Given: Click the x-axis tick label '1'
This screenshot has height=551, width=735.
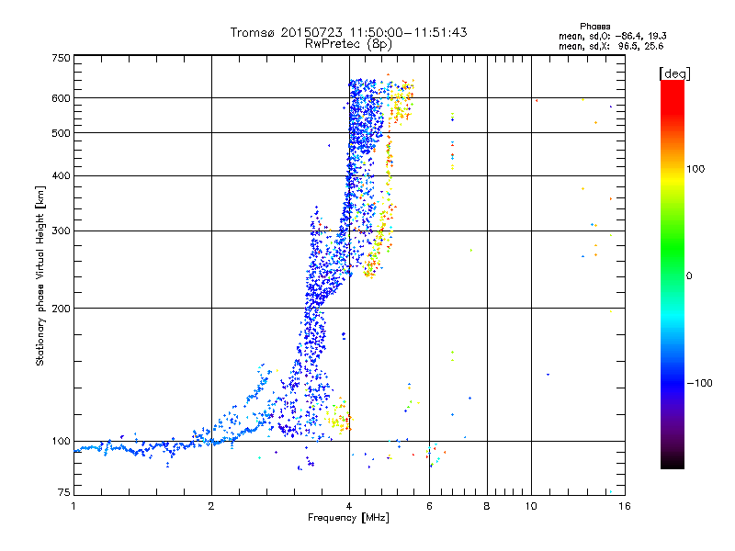Looking at the screenshot, I should pyautogui.click(x=73, y=506).
